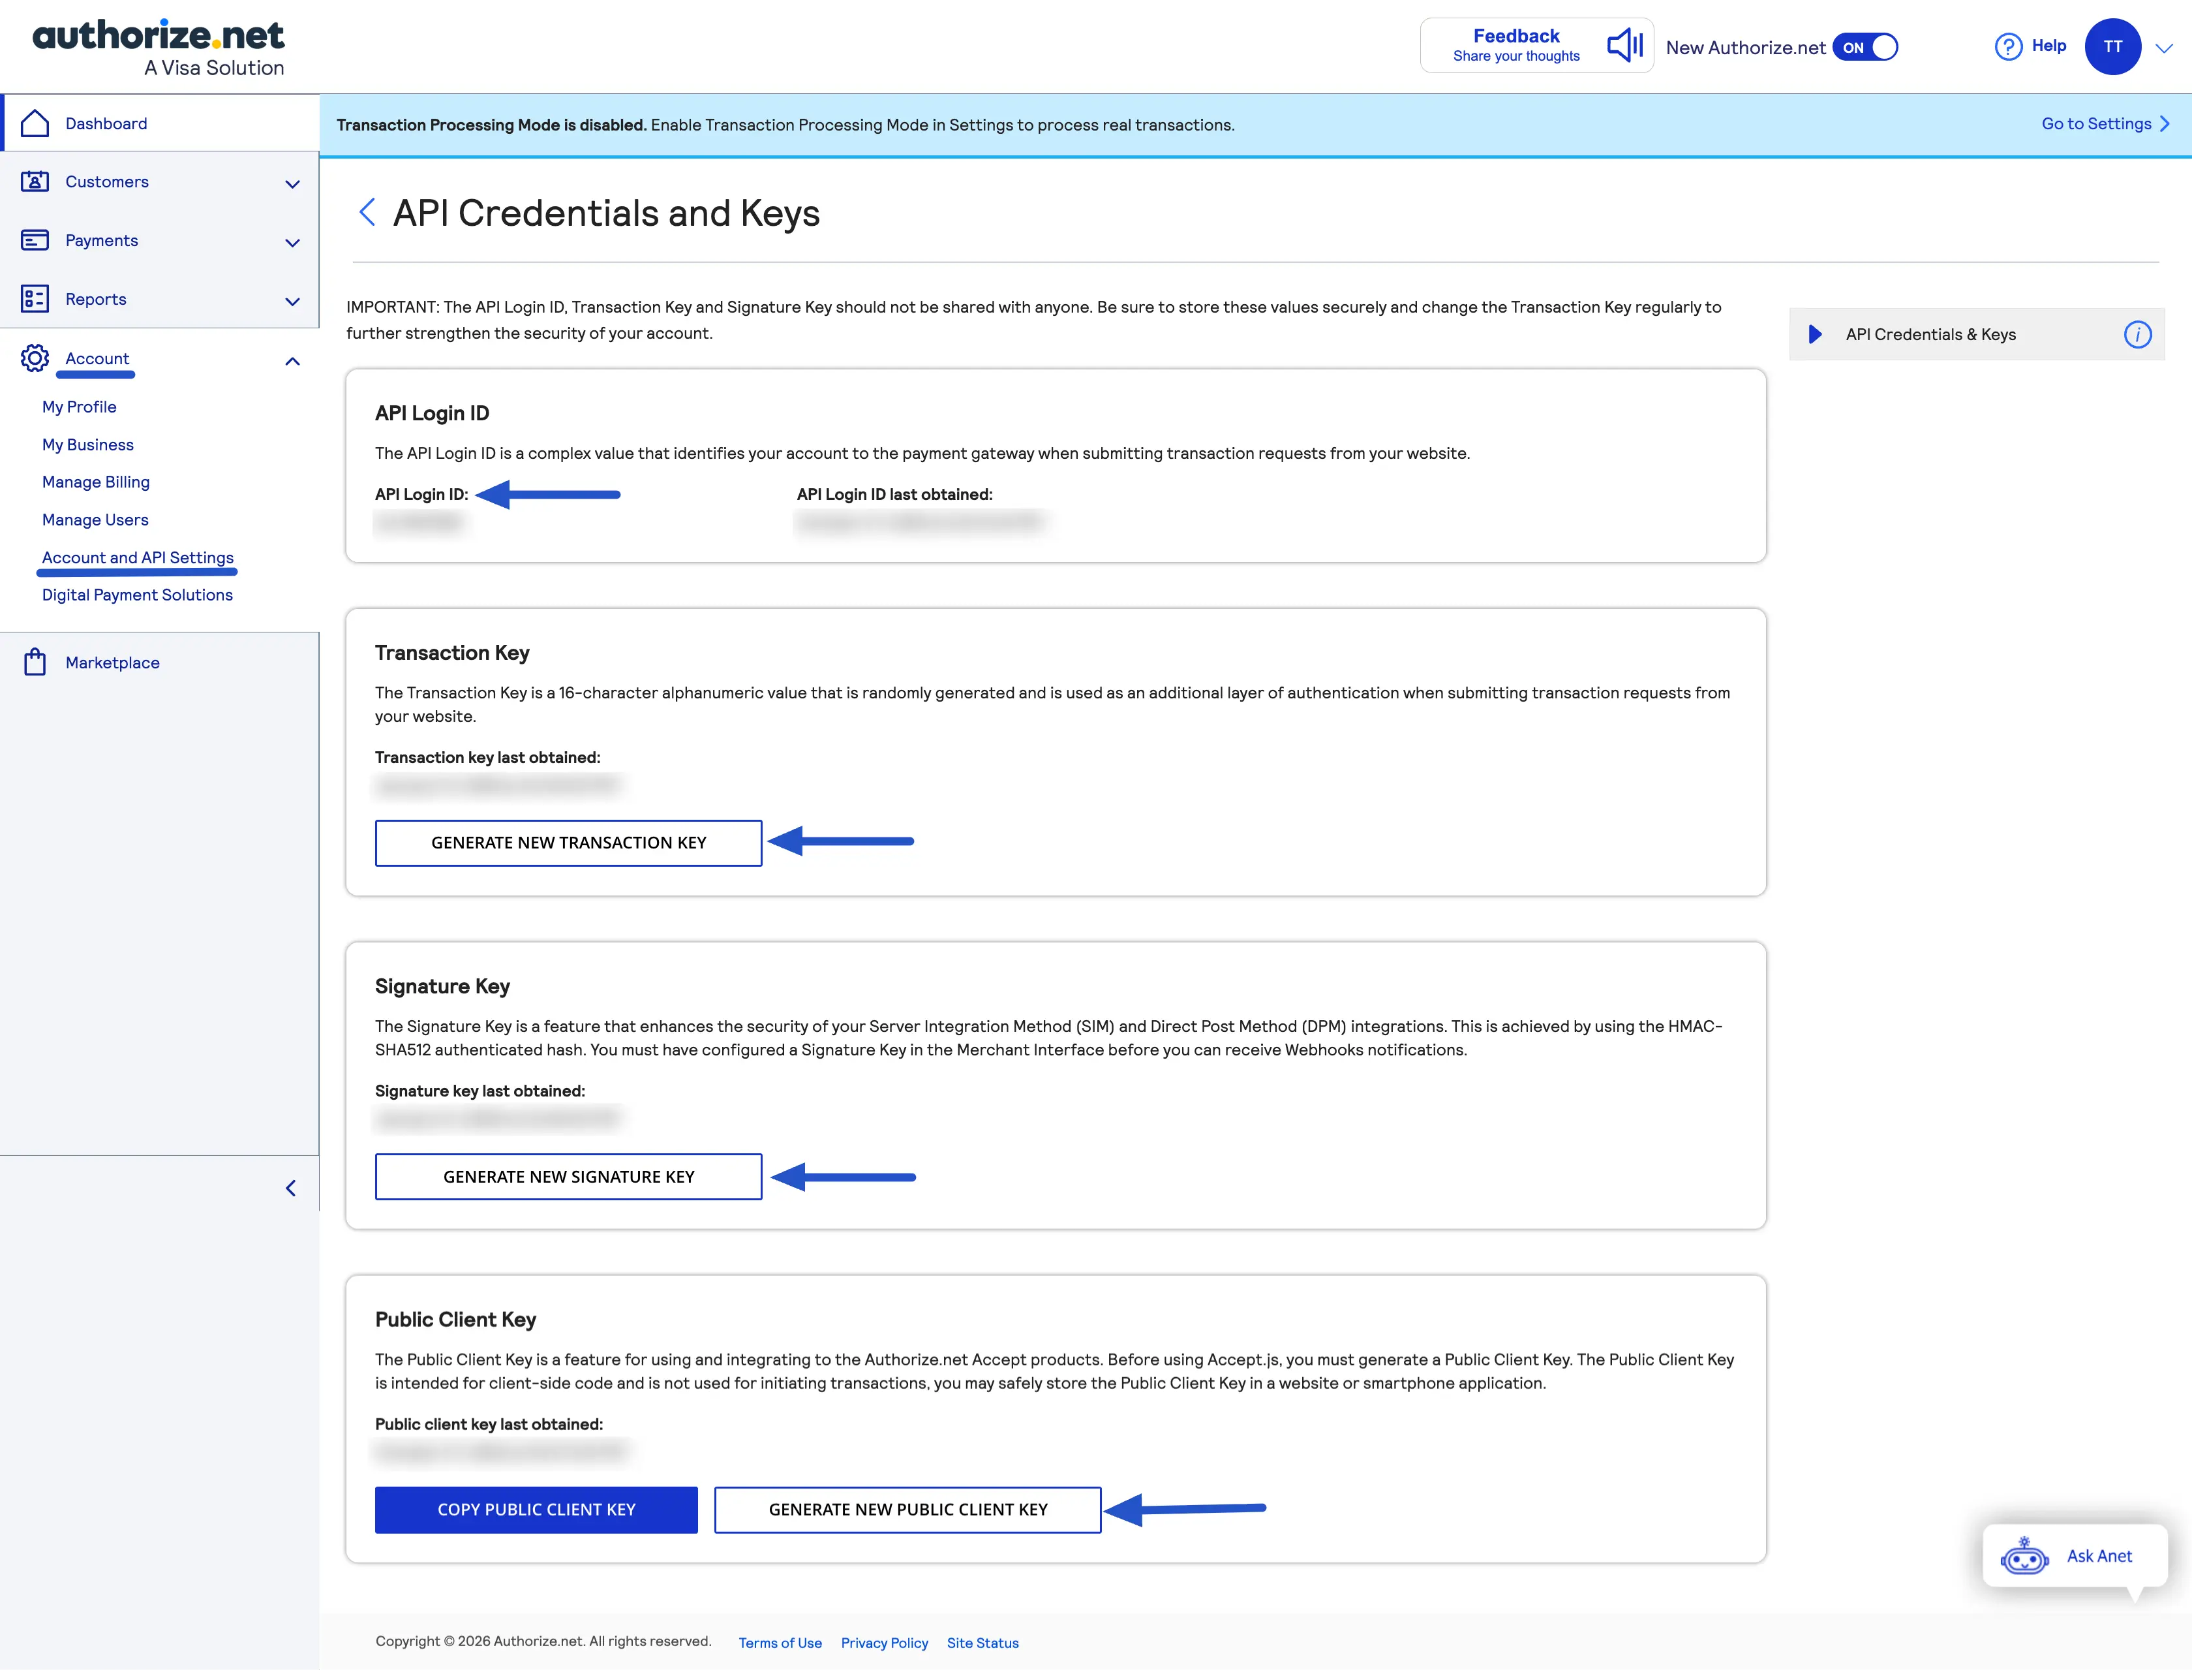Open Digital Payment Solutions
The height and width of the screenshot is (1680, 2192).
(136, 594)
